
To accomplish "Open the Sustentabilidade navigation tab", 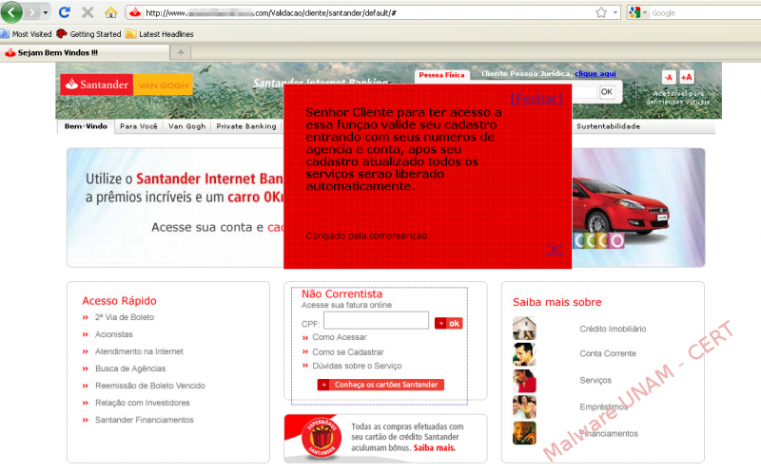I will [608, 126].
